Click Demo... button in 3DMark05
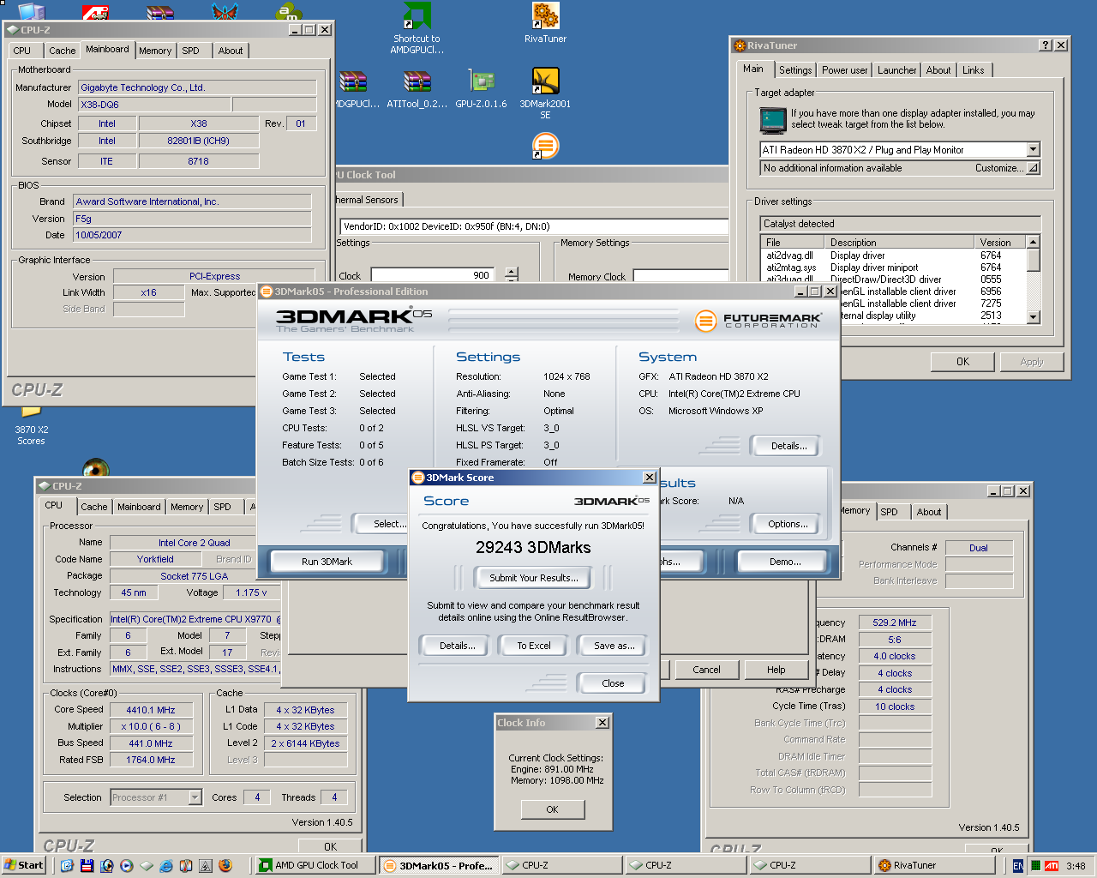Image resolution: width=1097 pixels, height=878 pixels. coord(785,562)
